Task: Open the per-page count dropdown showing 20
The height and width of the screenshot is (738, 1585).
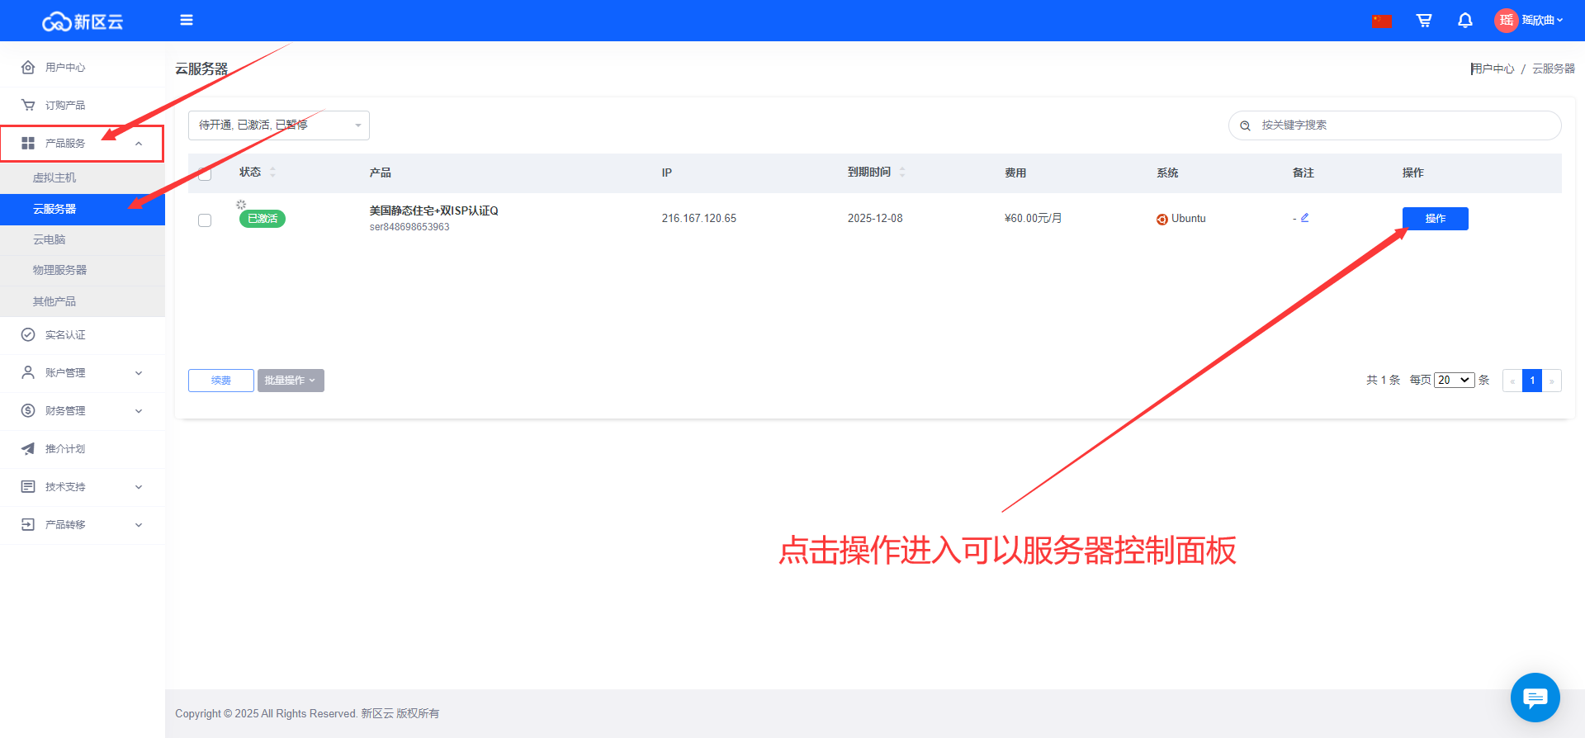Action: 1454,381
